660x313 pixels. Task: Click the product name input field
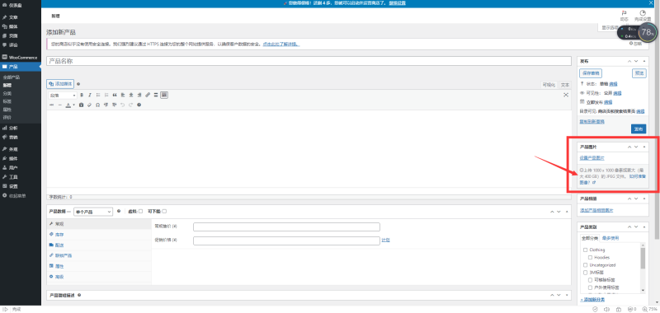[x=309, y=61]
